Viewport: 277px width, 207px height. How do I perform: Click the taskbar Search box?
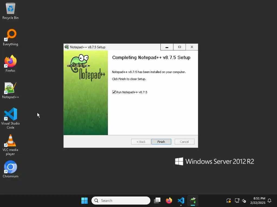(x=121, y=201)
